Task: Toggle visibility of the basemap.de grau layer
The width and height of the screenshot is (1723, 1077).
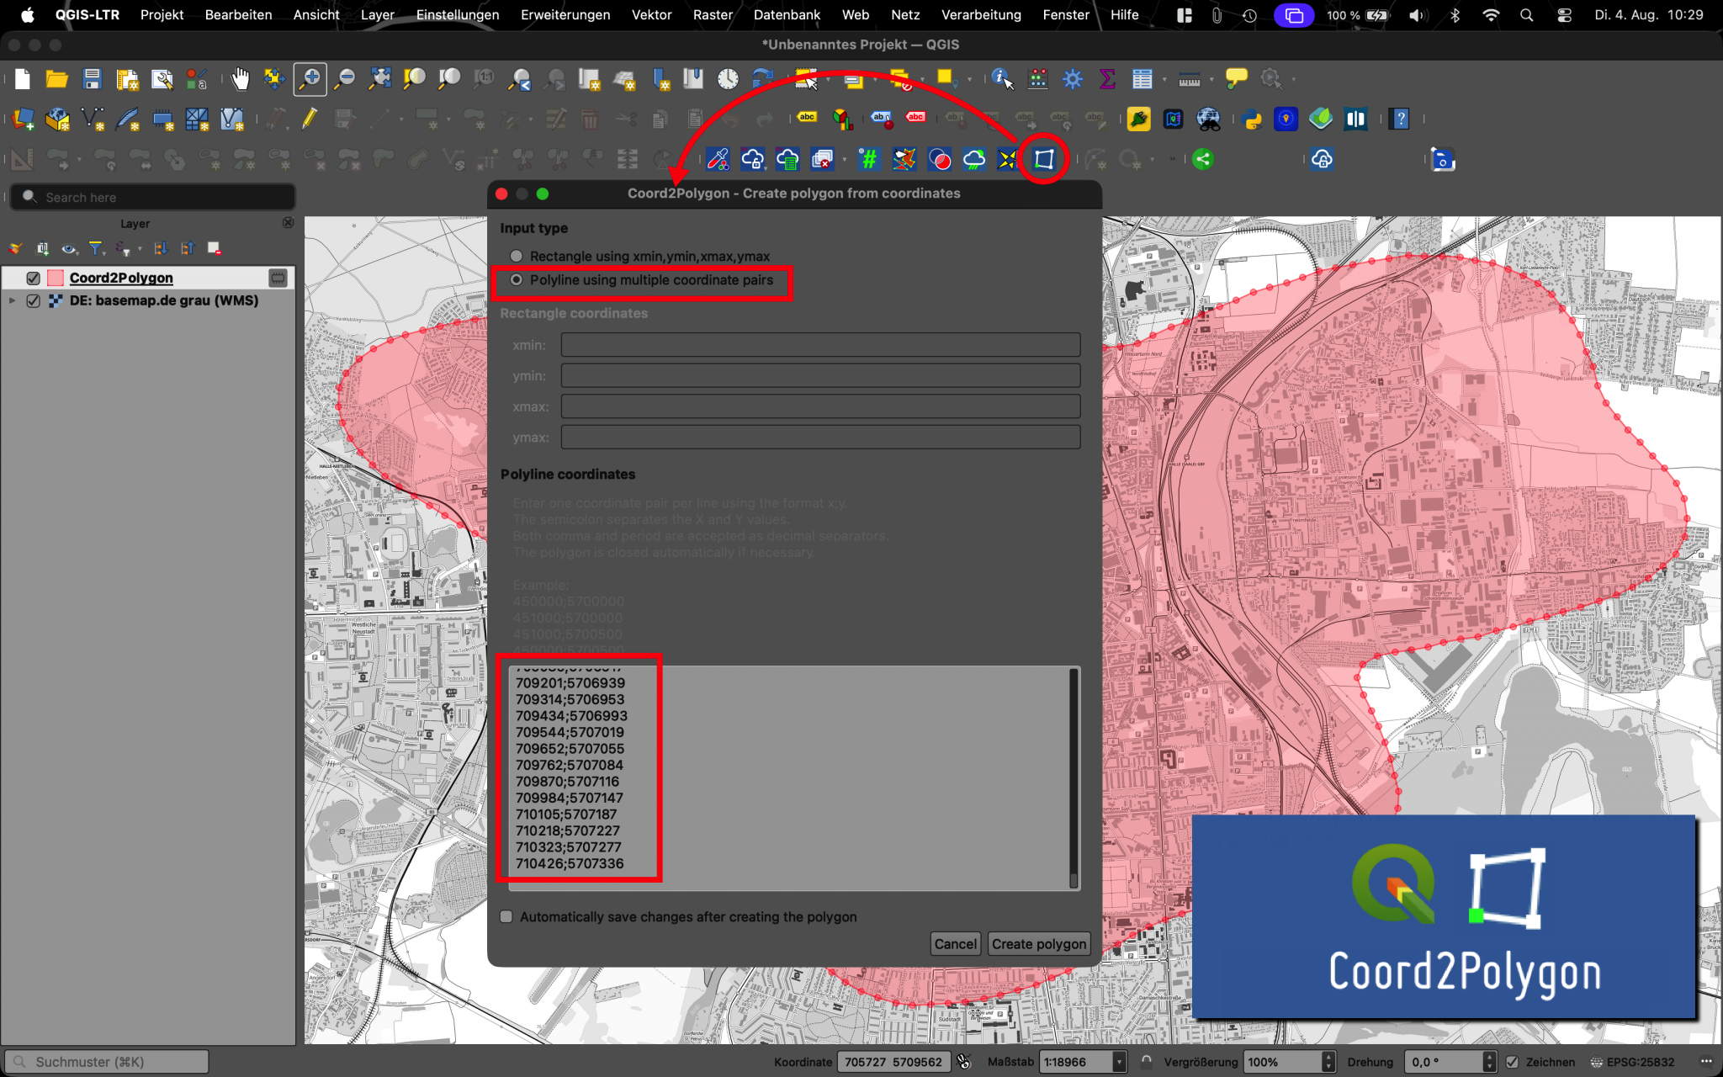Action: 34,300
